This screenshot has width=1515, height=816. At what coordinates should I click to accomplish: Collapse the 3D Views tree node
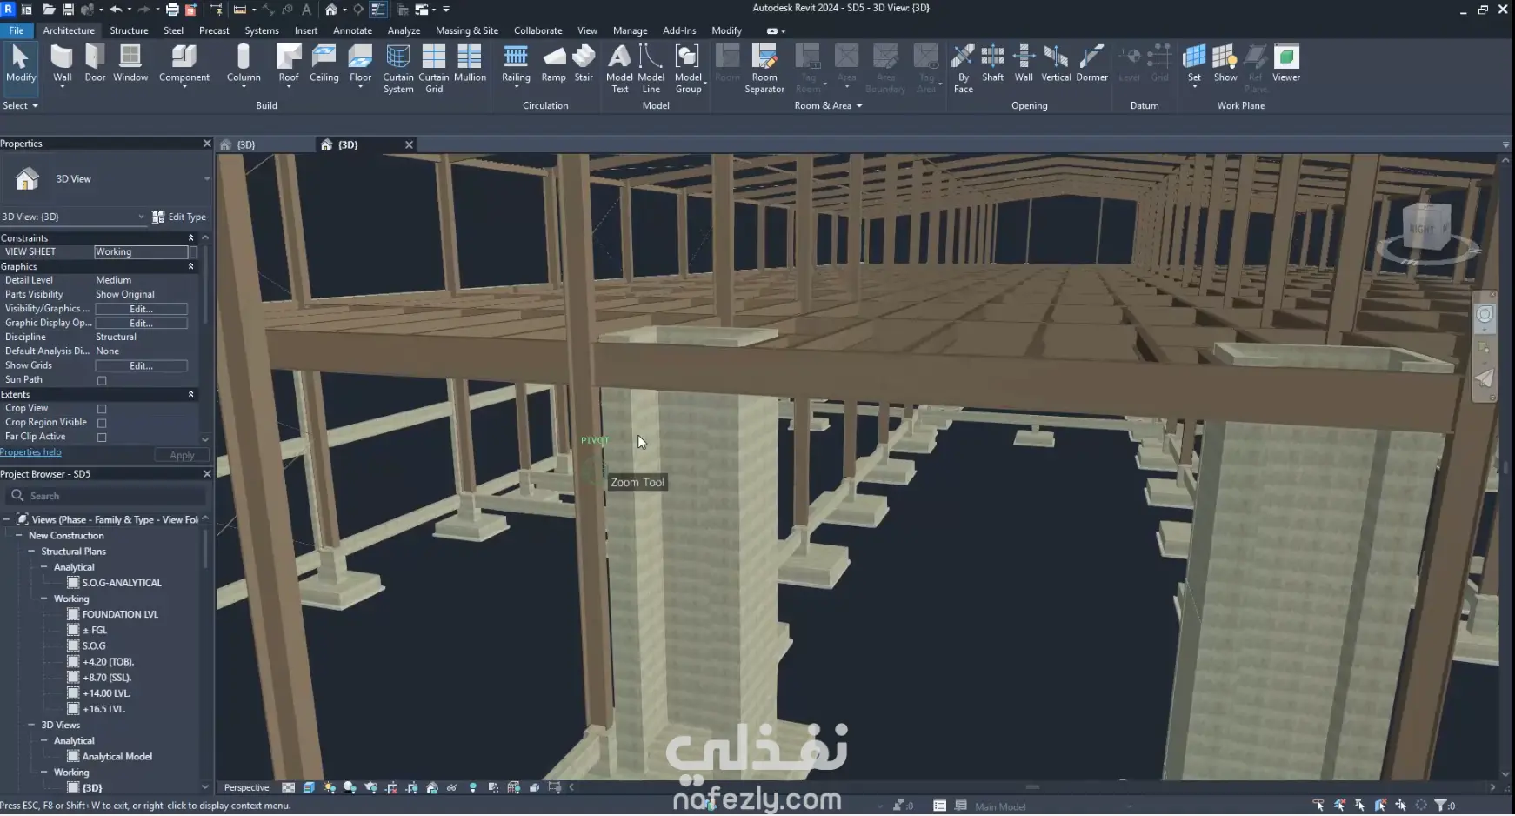pyautogui.click(x=31, y=725)
